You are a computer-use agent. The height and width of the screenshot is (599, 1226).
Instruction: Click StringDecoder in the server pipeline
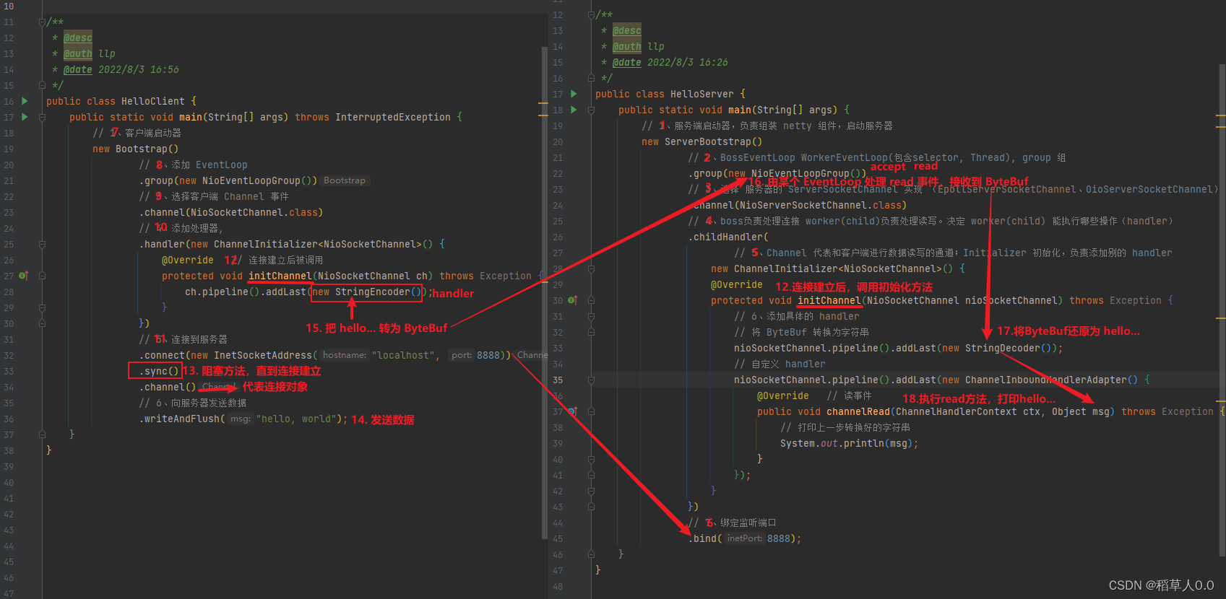click(x=1003, y=348)
